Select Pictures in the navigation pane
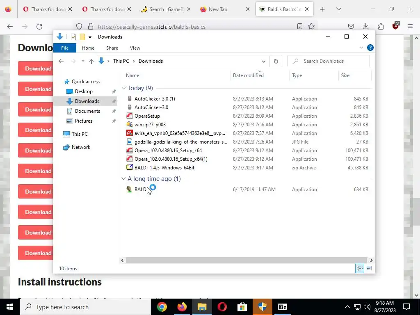 coord(83,121)
